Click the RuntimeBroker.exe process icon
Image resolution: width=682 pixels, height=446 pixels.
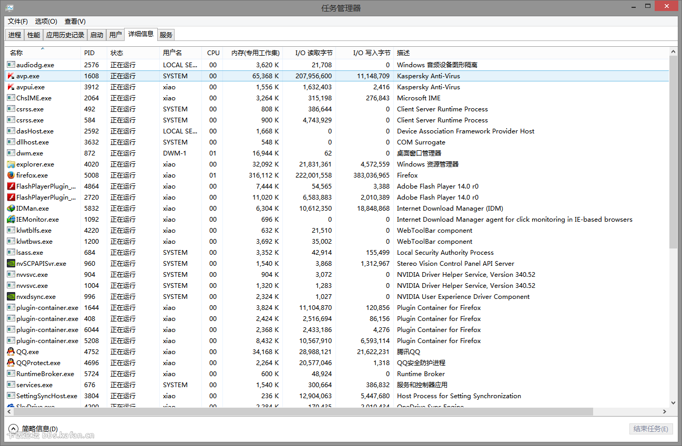11,374
